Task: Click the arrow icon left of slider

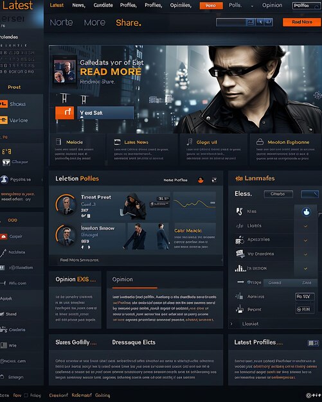Action: click(240, 282)
